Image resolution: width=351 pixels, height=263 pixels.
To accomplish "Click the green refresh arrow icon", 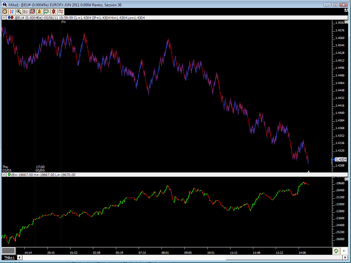I will point(336,251).
